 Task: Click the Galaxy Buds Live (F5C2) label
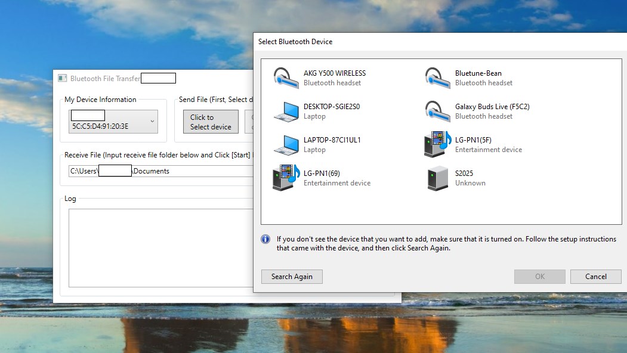492,107
